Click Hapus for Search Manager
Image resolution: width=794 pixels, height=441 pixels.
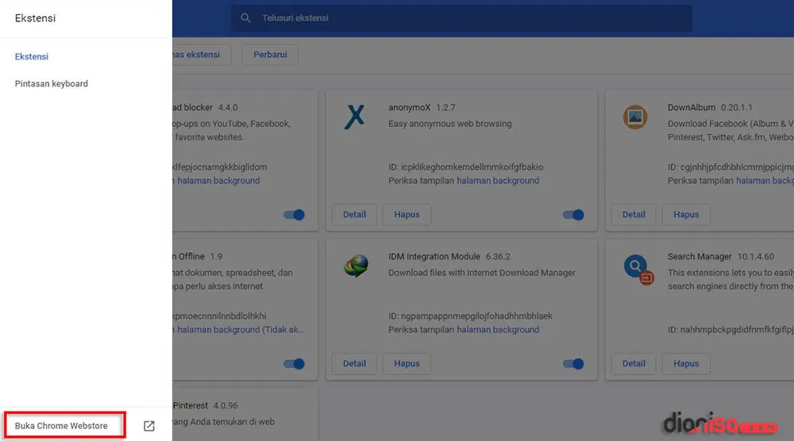pyautogui.click(x=686, y=363)
